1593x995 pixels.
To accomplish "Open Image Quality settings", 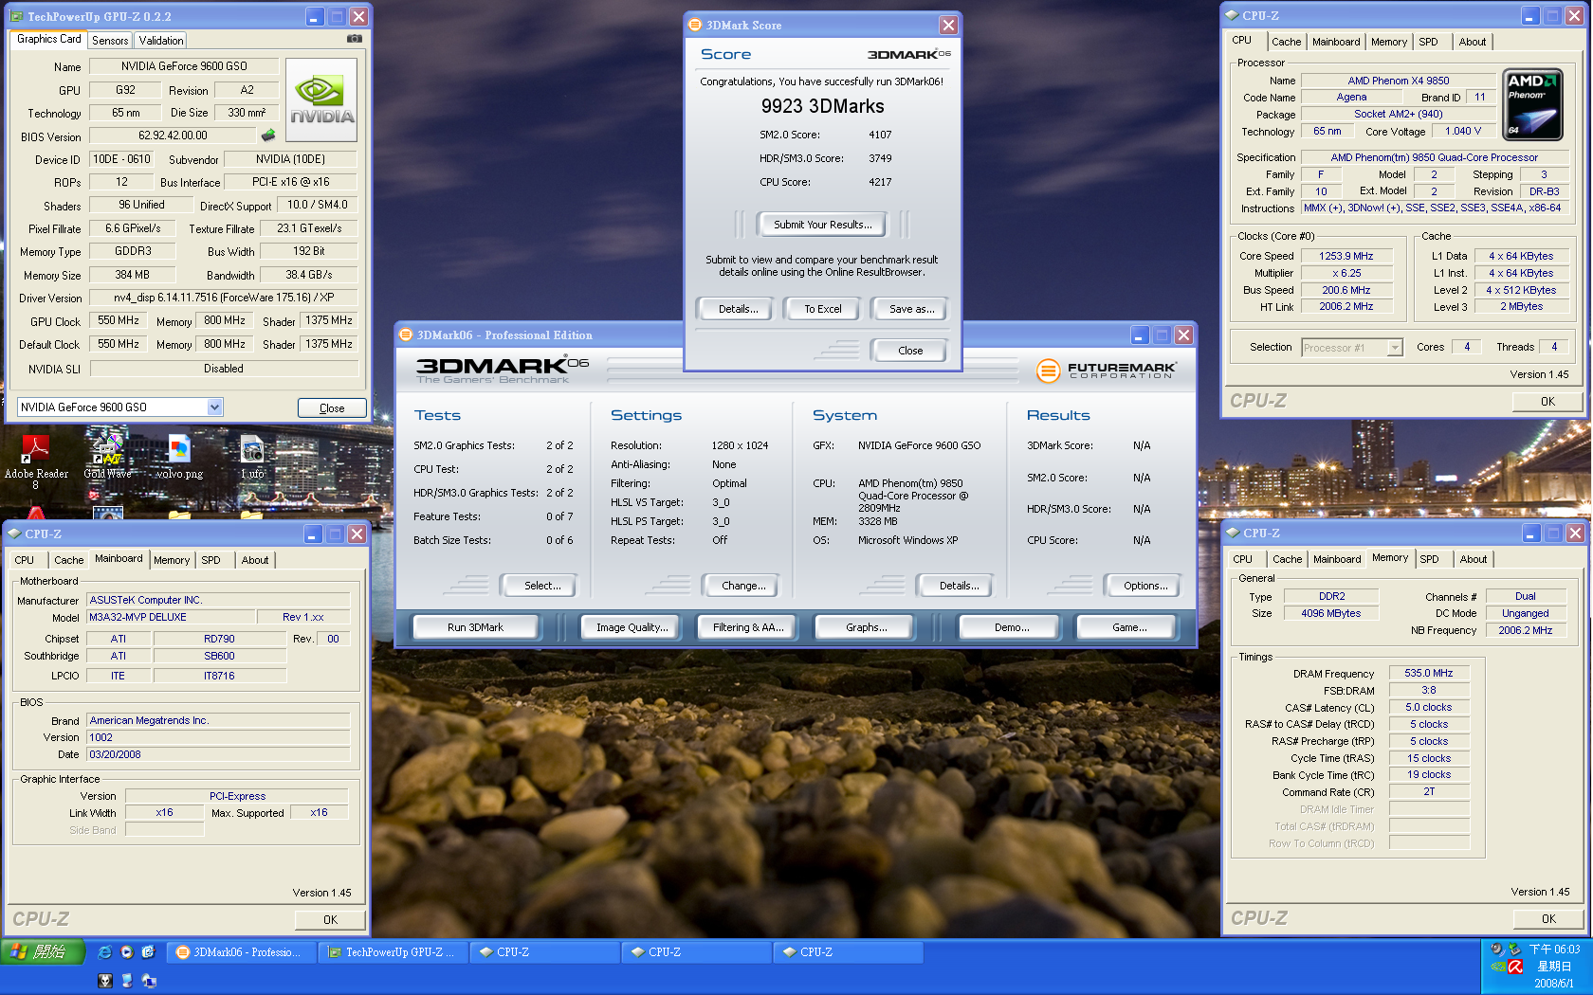I will pos(632,627).
